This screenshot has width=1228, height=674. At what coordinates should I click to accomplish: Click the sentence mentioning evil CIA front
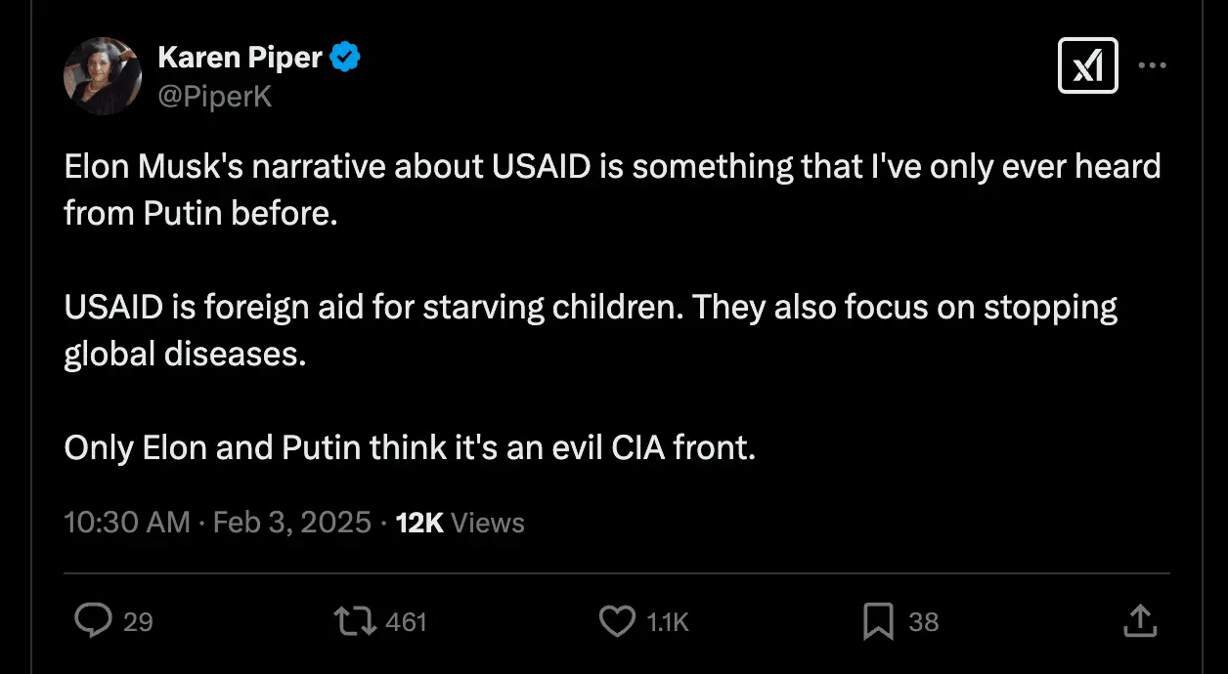(410, 447)
